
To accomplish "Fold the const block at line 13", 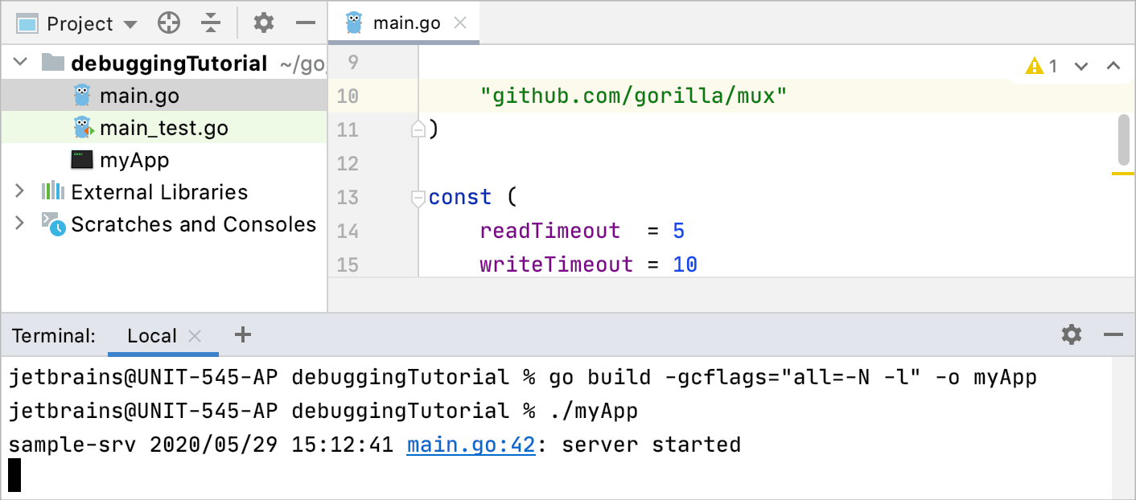I will tap(418, 198).
